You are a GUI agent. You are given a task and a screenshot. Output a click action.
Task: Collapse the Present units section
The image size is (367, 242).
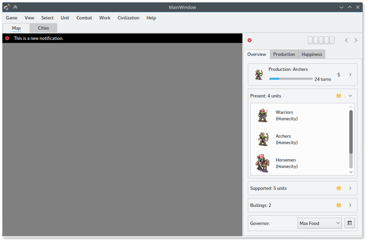pos(350,96)
